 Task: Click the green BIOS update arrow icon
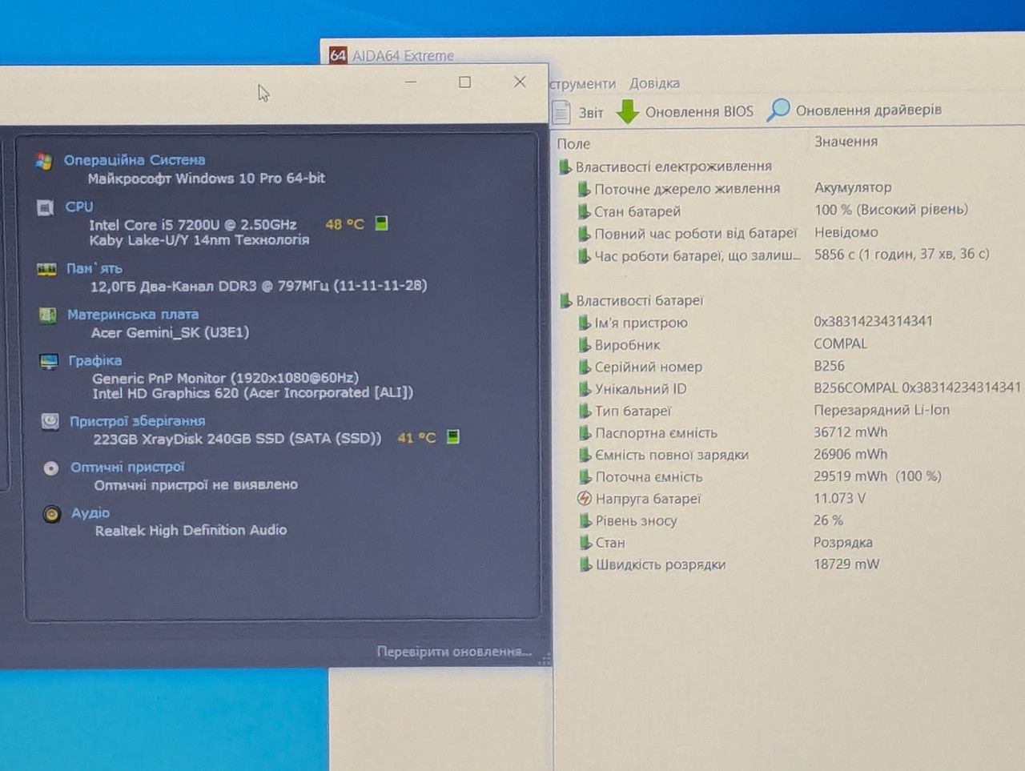[628, 111]
